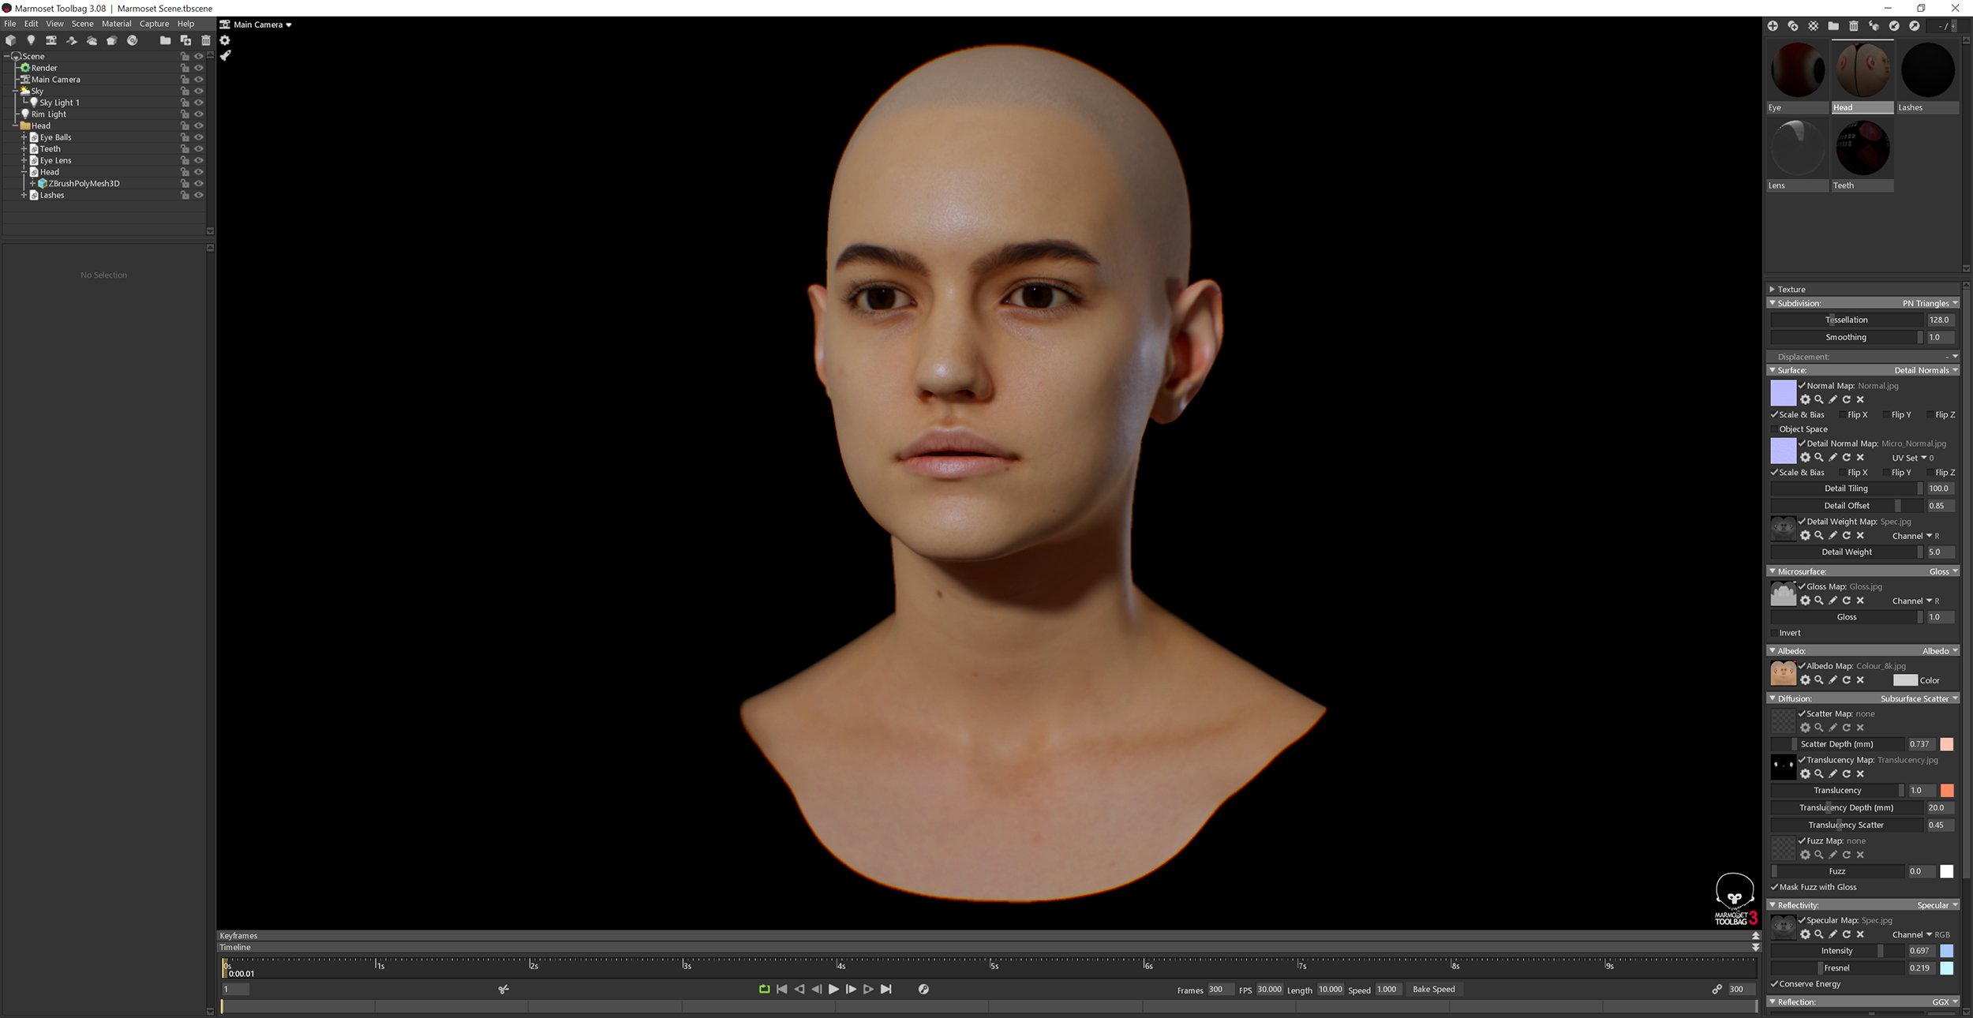The height and width of the screenshot is (1018, 1973).
Task: Toggle visibility of the Rim Light
Action: [200, 113]
